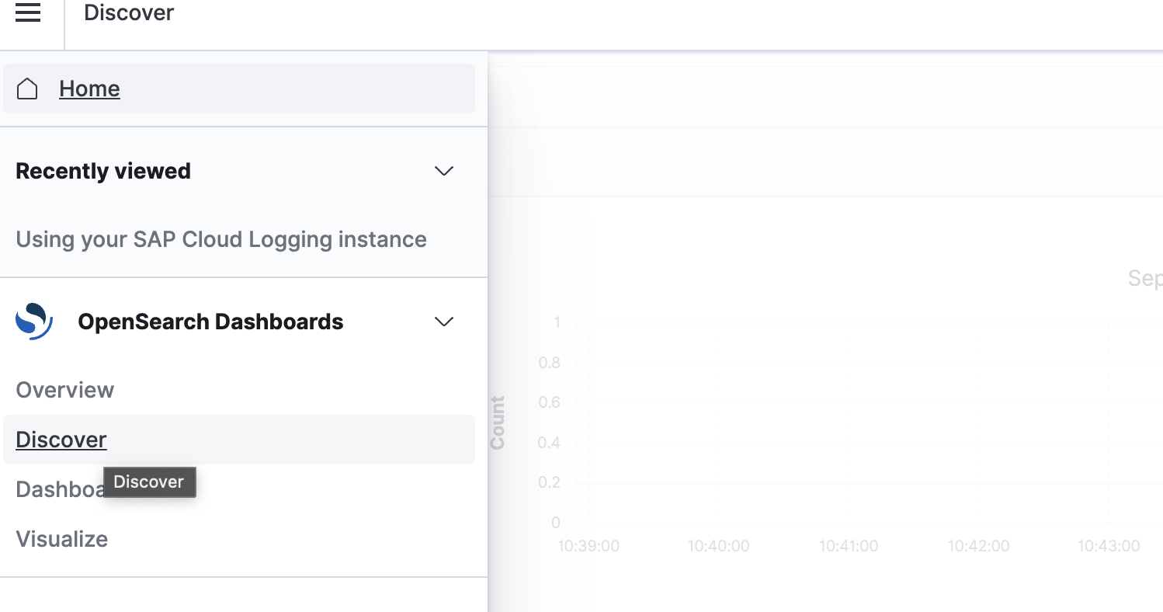The height and width of the screenshot is (612, 1163).
Task: Go to the Dashboard page
Action: point(62,489)
